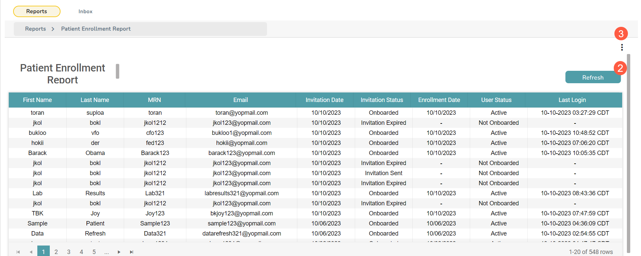641x256 pixels.
Task: Jump to last page of results
Action: 131,252
